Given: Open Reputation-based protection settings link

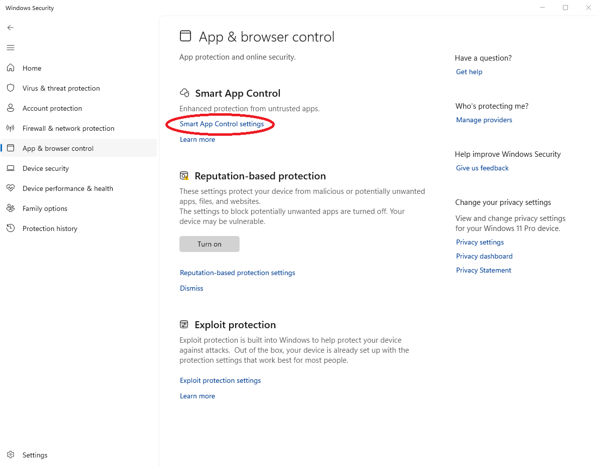Looking at the screenshot, I should (237, 273).
